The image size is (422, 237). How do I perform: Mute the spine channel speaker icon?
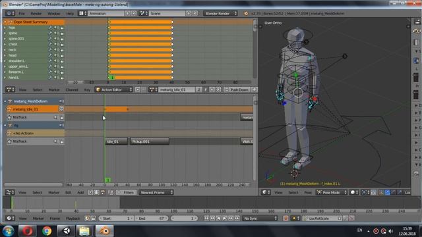(x=56, y=33)
